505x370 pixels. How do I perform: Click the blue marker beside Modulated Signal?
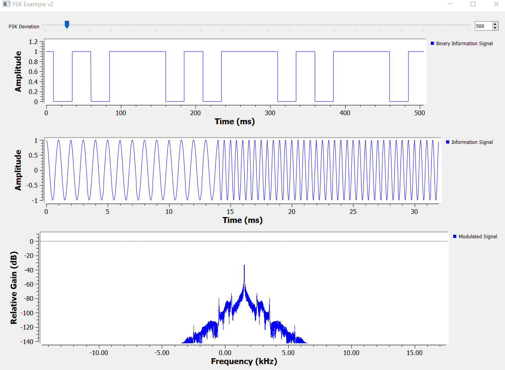[x=455, y=236]
